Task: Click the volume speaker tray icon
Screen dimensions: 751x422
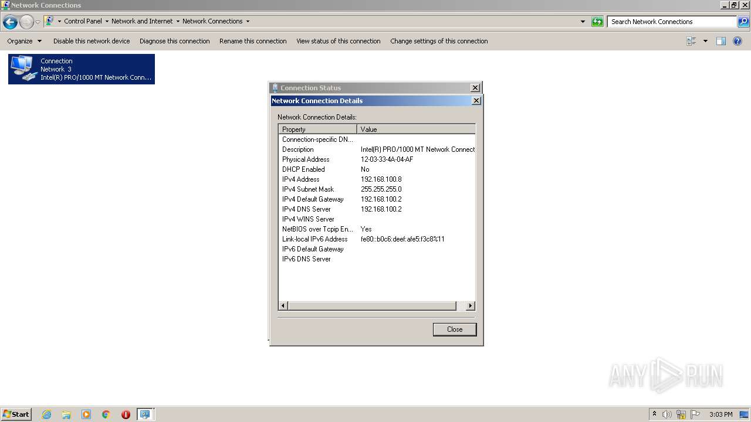Action: [667, 414]
